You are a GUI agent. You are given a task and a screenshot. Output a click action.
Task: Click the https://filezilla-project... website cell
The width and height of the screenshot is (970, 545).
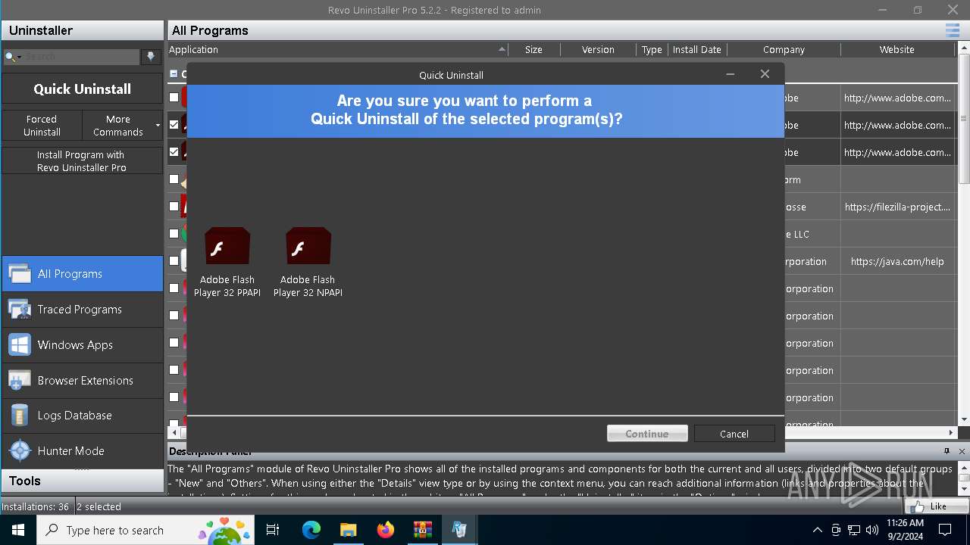point(897,207)
